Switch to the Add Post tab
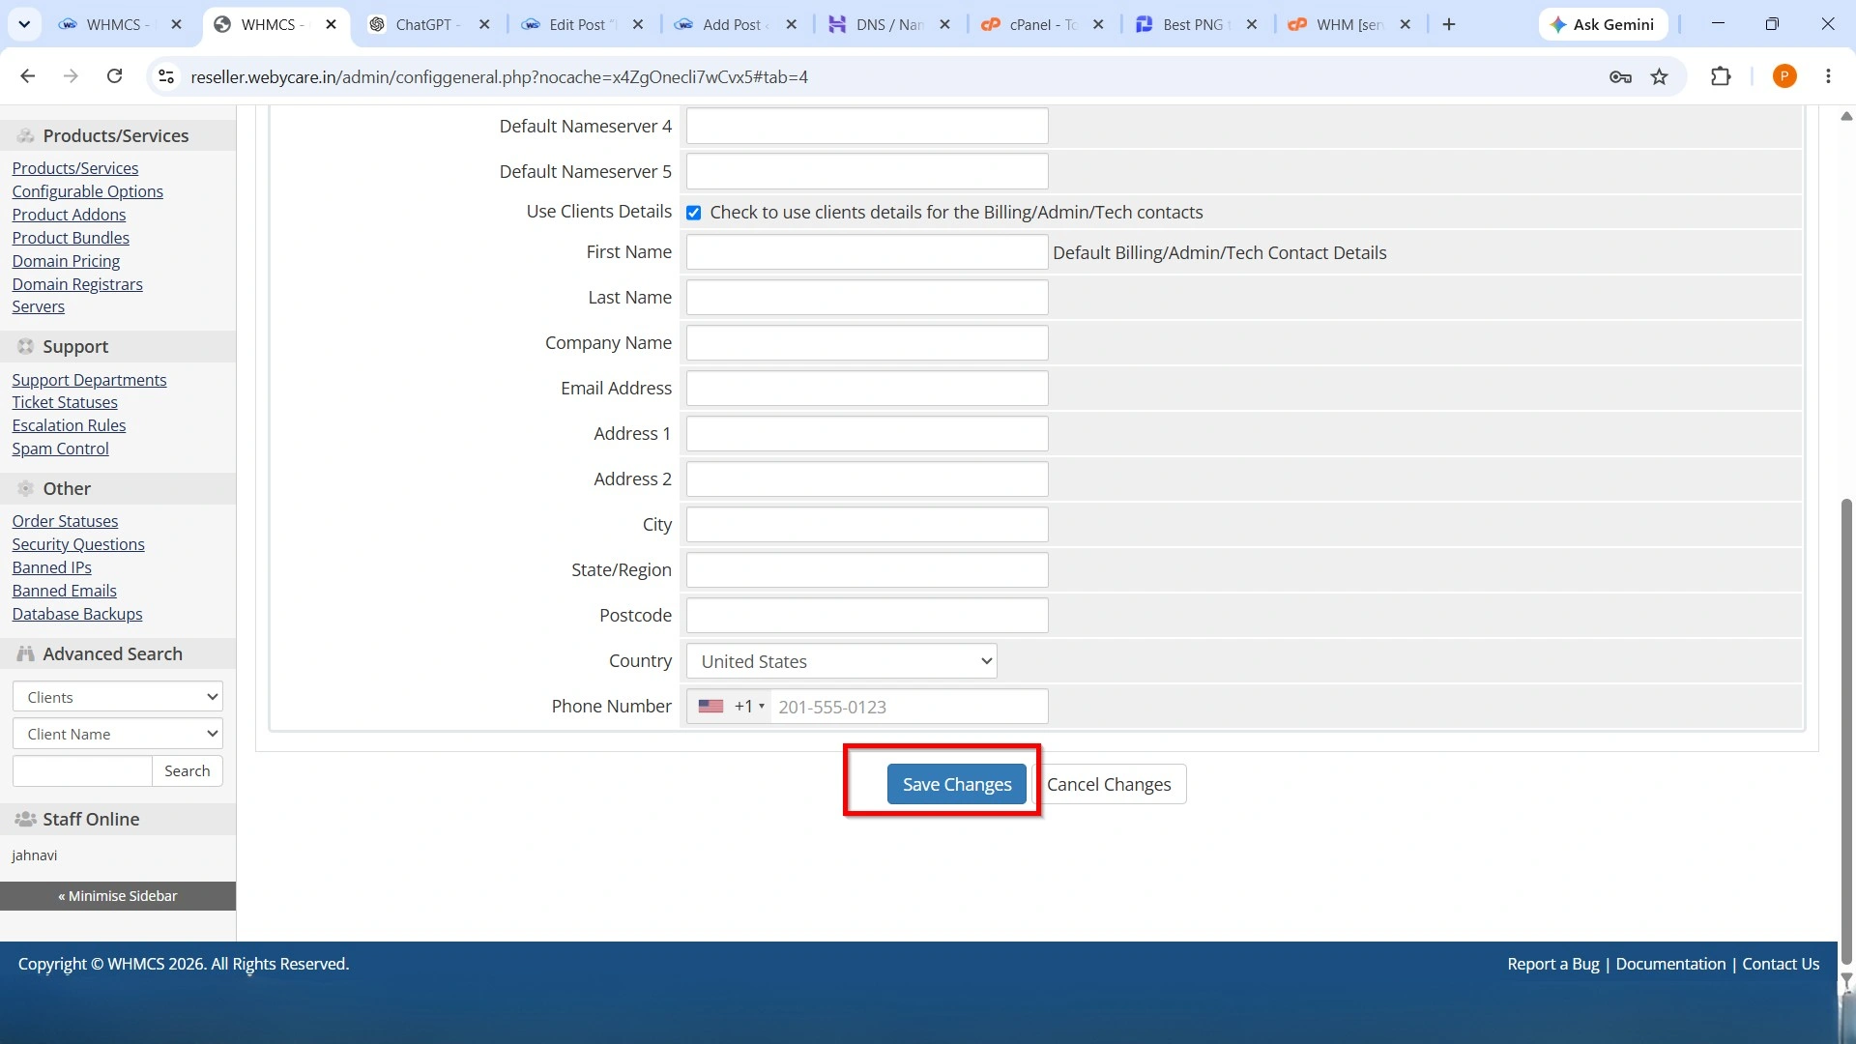Viewport: 1856px width, 1044px height. [x=730, y=24]
